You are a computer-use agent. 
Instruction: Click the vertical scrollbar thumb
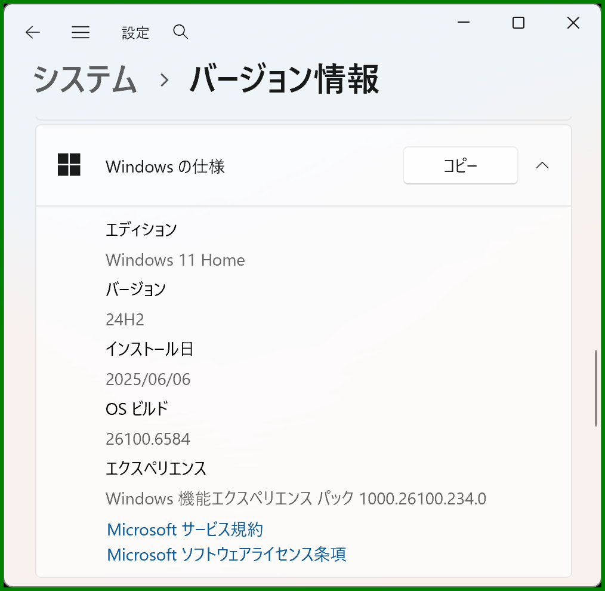[x=595, y=388]
